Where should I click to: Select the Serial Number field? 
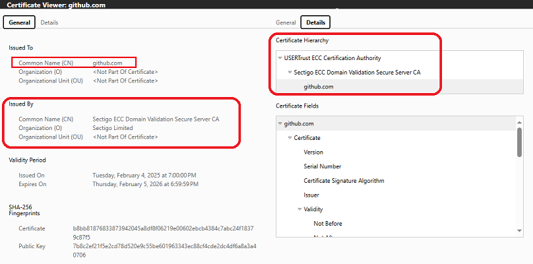pos(322,166)
